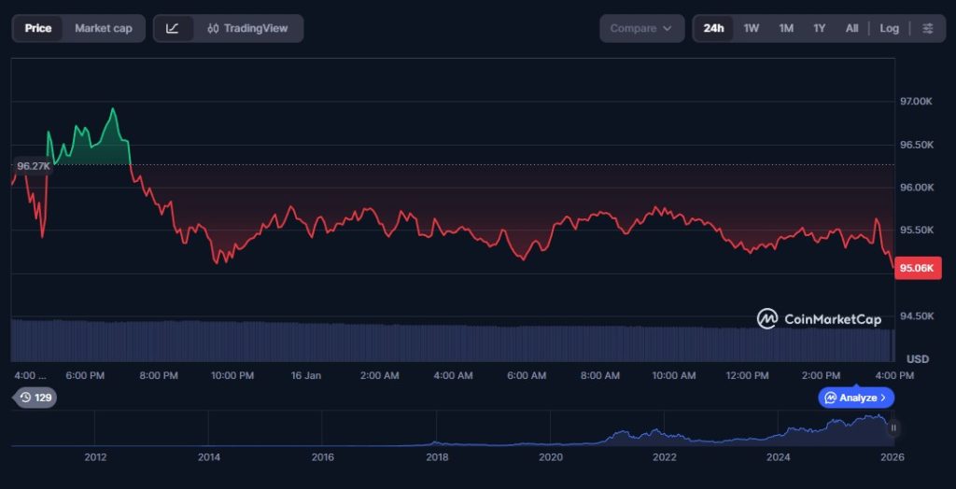Image resolution: width=956 pixels, height=489 pixels.
Task: Switch to the Price tab
Action: click(x=38, y=28)
